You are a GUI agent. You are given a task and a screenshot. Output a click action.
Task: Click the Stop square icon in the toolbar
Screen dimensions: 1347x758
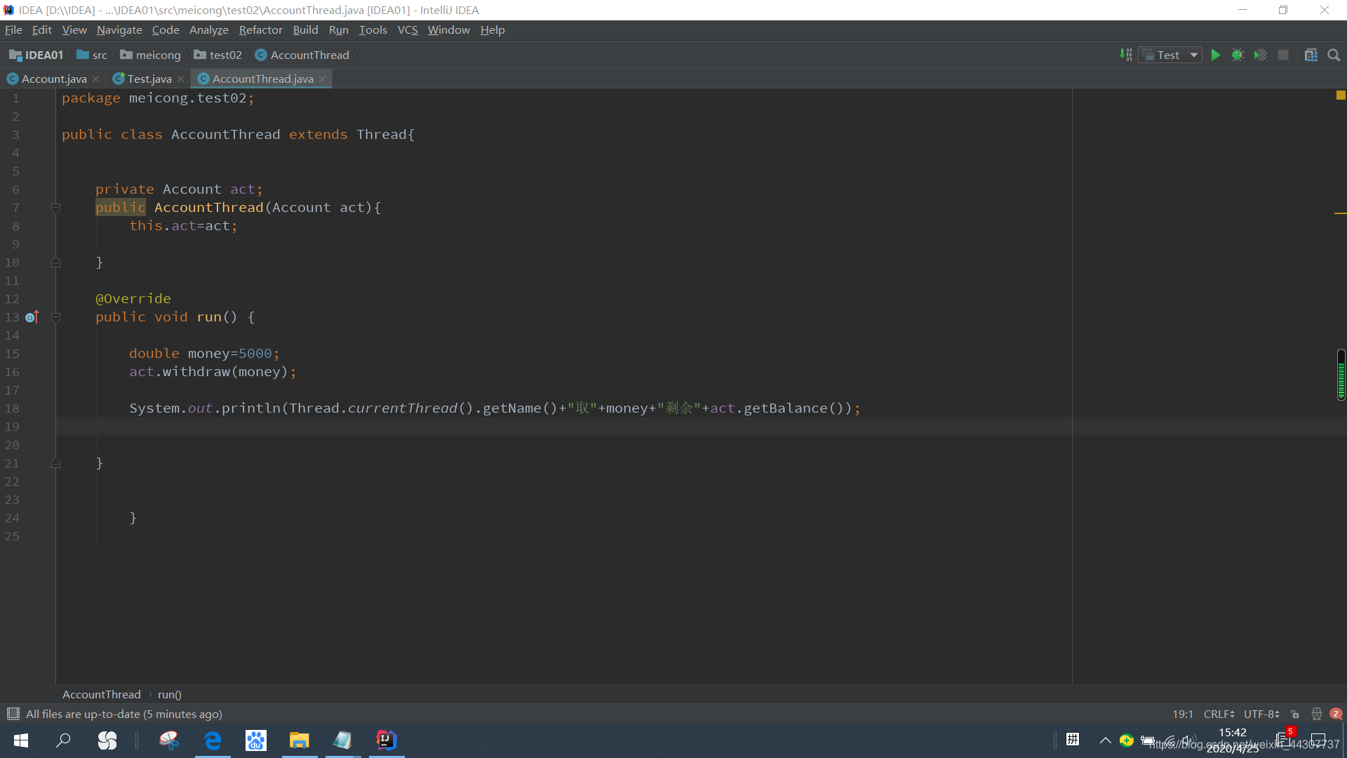[x=1283, y=55]
